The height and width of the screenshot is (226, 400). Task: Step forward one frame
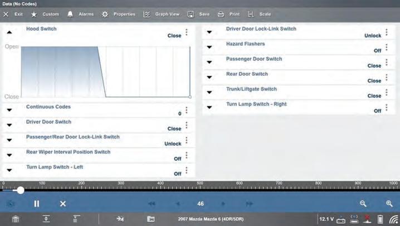coord(223,204)
